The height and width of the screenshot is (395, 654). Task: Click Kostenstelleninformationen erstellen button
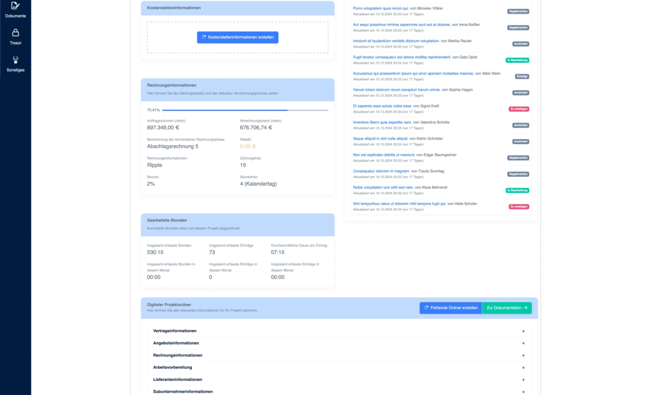238,37
